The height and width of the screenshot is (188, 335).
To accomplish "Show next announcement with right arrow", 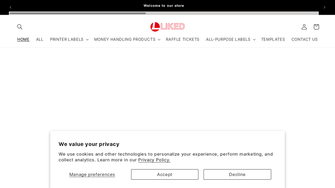I will pos(324,7).
